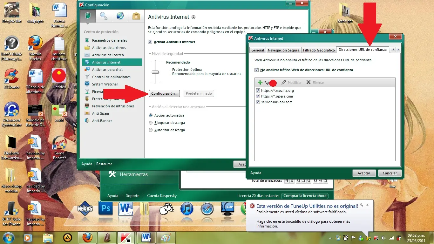This screenshot has width=434, height=244.
Task: Open the CCleaner desktop shortcut
Action: (12, 79)
